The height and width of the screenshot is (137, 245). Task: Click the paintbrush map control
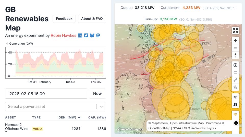[x=235, y=80]
